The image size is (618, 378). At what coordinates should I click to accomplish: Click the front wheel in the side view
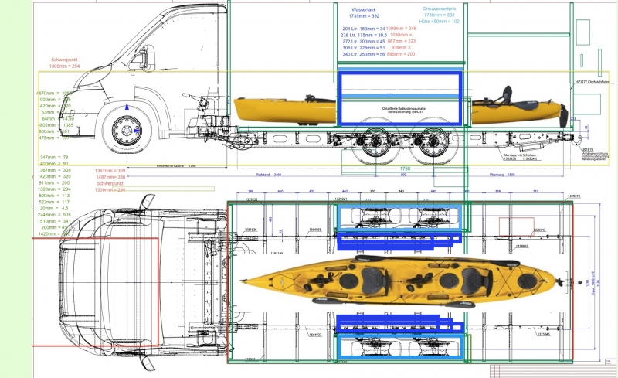127,129
